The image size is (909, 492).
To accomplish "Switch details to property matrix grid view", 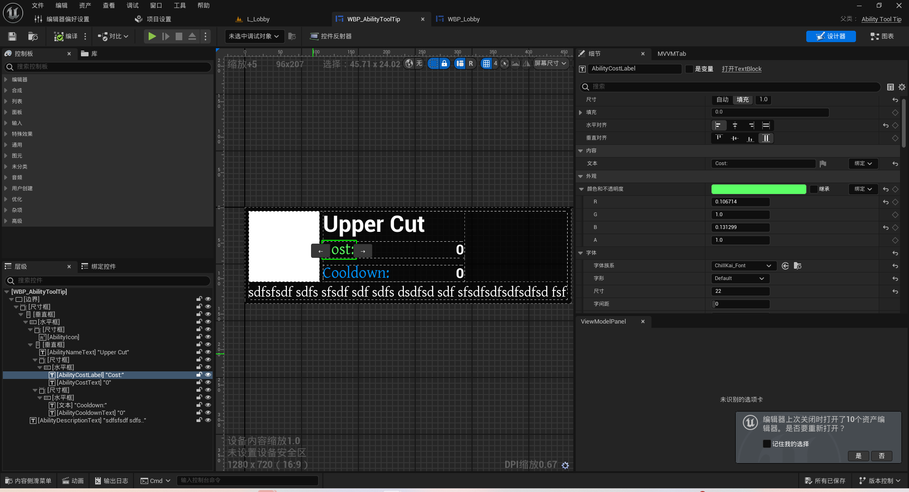I will coord(891,87).
